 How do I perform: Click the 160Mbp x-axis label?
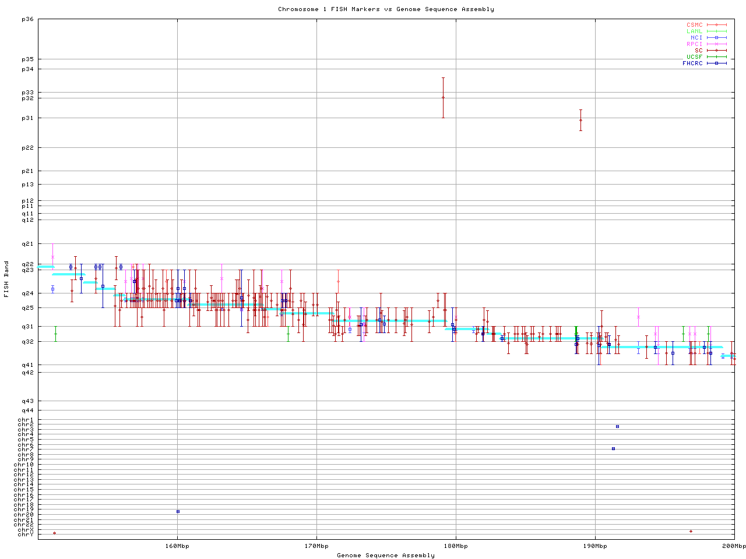point(177,546)
